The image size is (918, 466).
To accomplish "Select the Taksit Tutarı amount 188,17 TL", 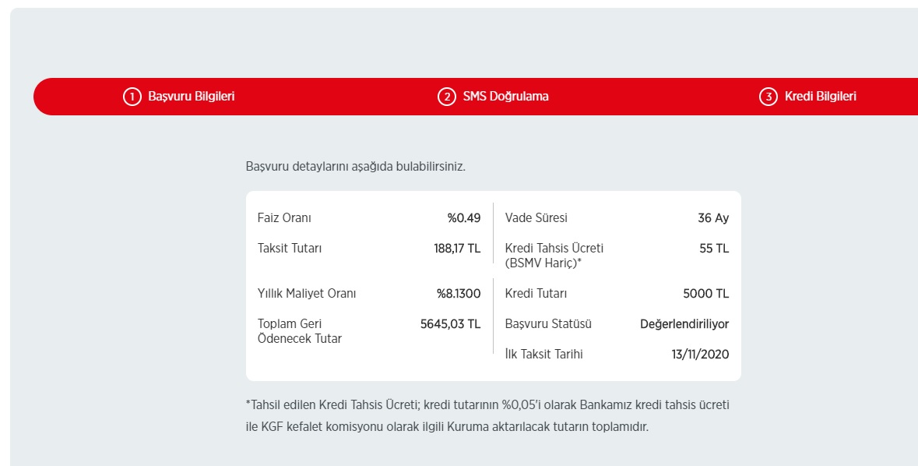I will point(457,249).
